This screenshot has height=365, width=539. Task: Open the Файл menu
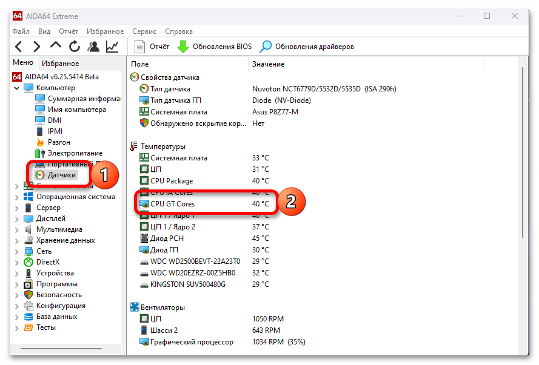(21, 31)
